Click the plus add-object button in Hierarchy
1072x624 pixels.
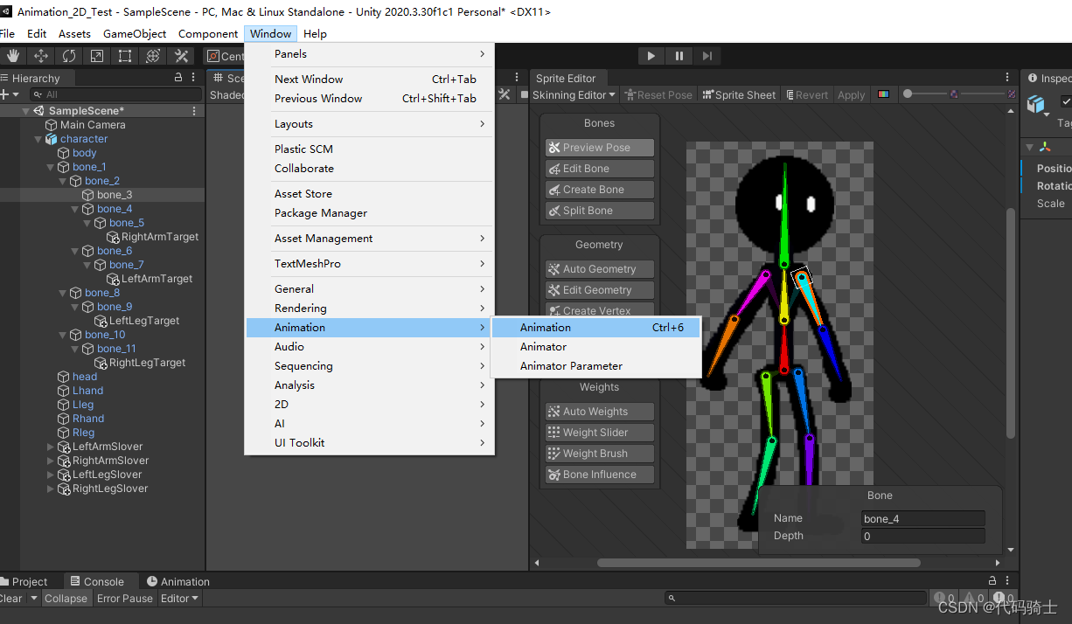tap(4, 94)
